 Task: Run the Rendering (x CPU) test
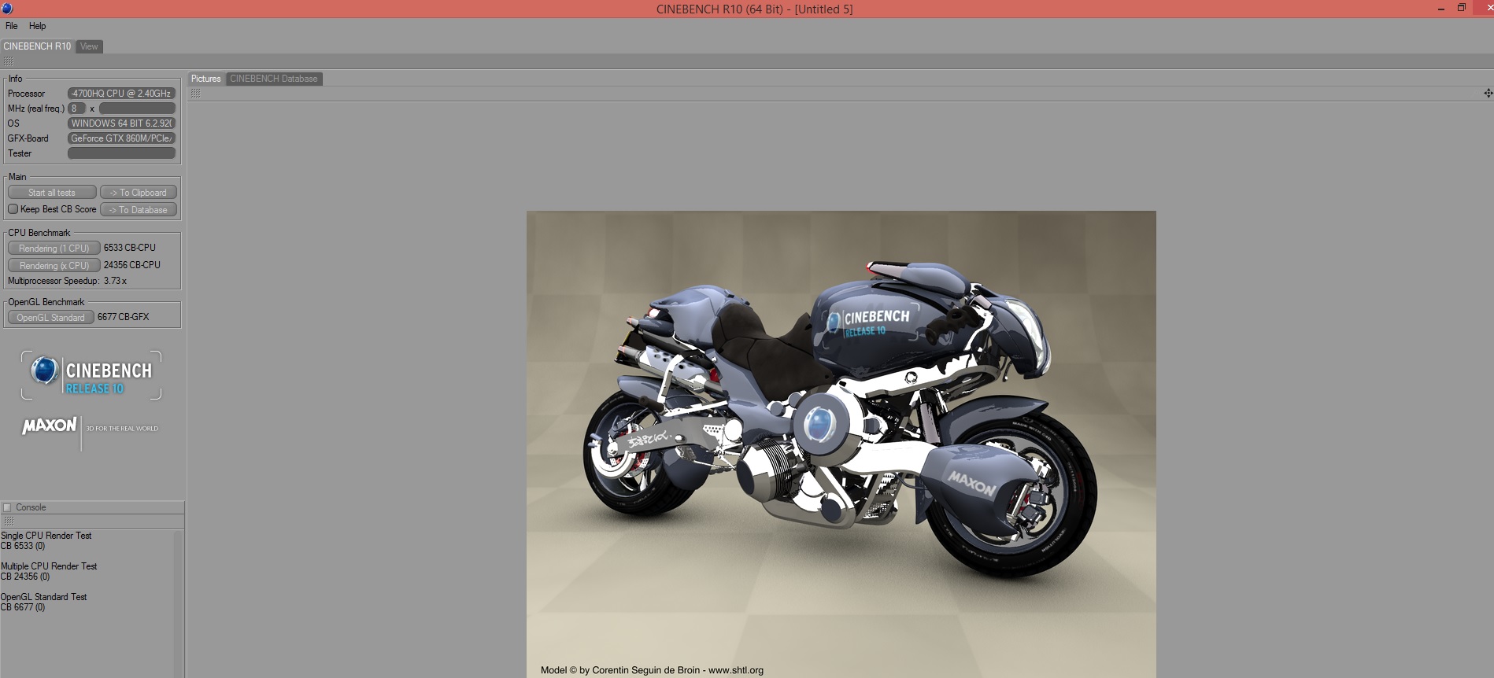[54, 266]
